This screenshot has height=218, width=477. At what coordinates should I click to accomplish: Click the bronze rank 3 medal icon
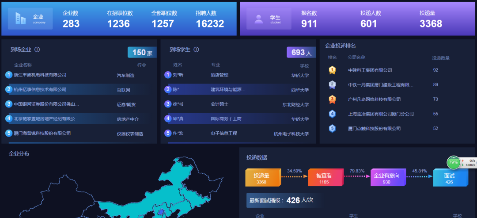[332, 99]
